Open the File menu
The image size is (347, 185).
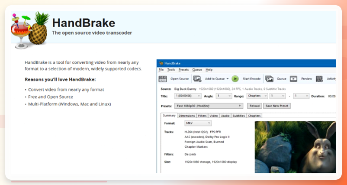[x=161, y=70]
